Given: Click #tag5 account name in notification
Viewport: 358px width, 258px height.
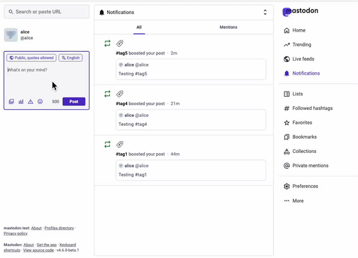Looking at the screenshot, I should (x=122, y=53).
